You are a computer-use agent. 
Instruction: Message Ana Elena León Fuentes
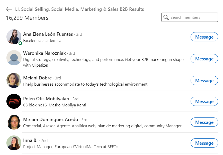[x=204, y=37]
